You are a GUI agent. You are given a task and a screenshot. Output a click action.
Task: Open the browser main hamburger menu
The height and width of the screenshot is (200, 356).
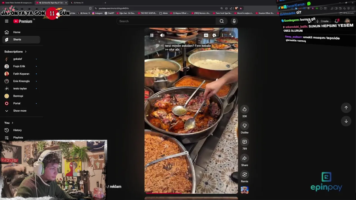(353, 8)
